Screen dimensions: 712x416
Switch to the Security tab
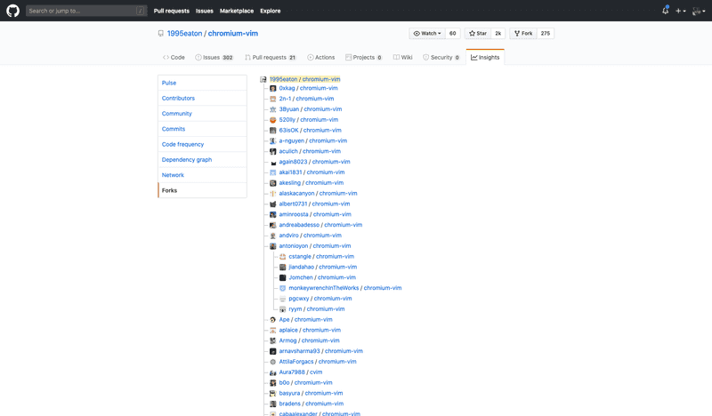coord(441,58)
